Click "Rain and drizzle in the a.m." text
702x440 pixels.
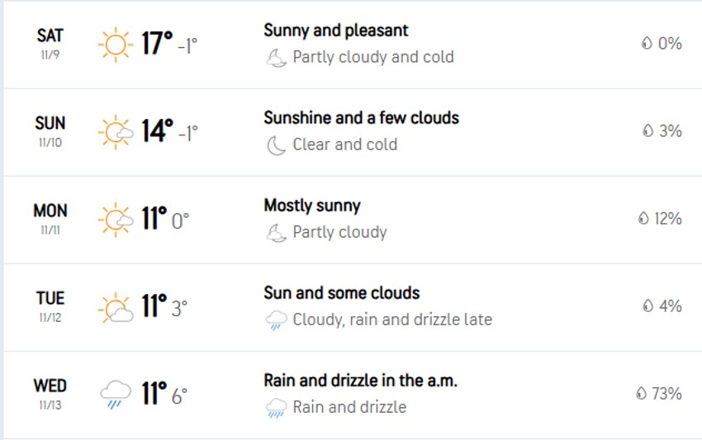pos(360,381)
